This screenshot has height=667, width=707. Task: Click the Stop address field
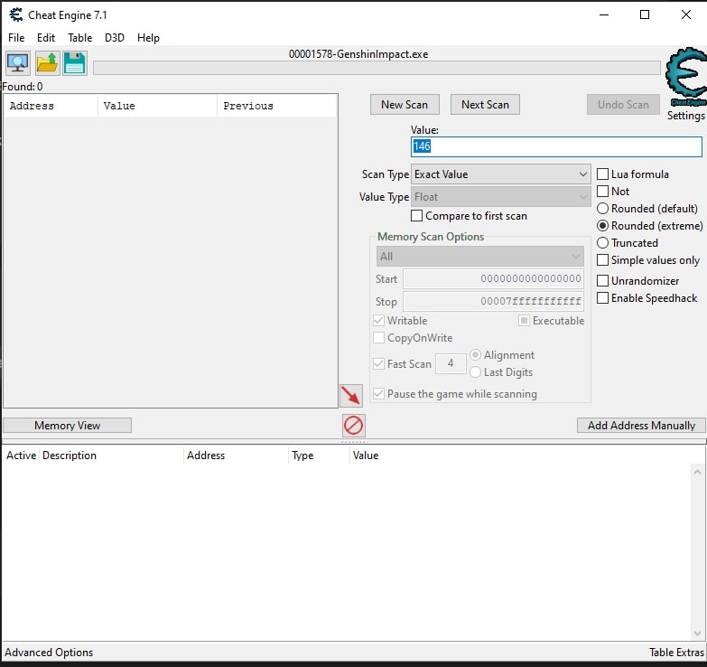point(493,302)
